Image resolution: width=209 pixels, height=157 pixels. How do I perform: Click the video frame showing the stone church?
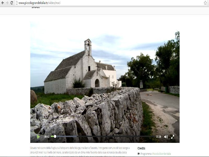click(105, 82)
